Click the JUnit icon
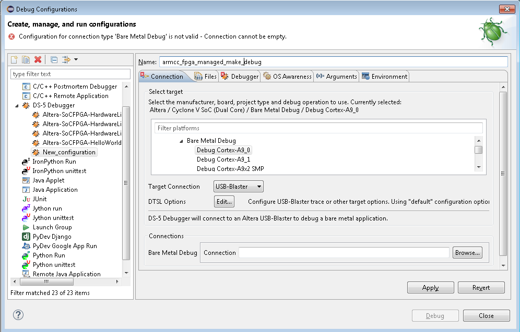Image resolution: width=520 pixels, height=332 pixels. point(26,199)
